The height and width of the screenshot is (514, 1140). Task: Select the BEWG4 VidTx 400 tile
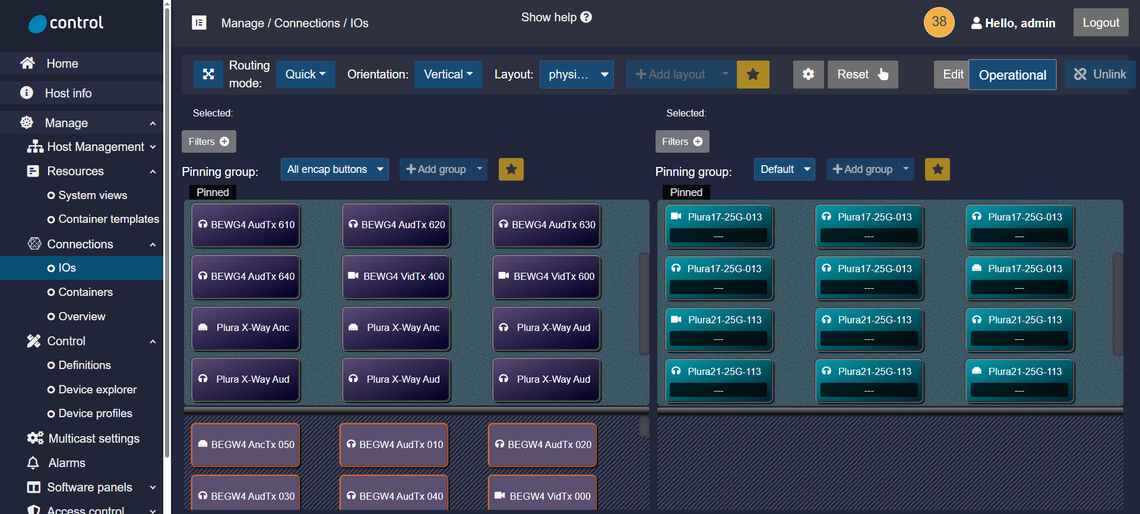396,276
